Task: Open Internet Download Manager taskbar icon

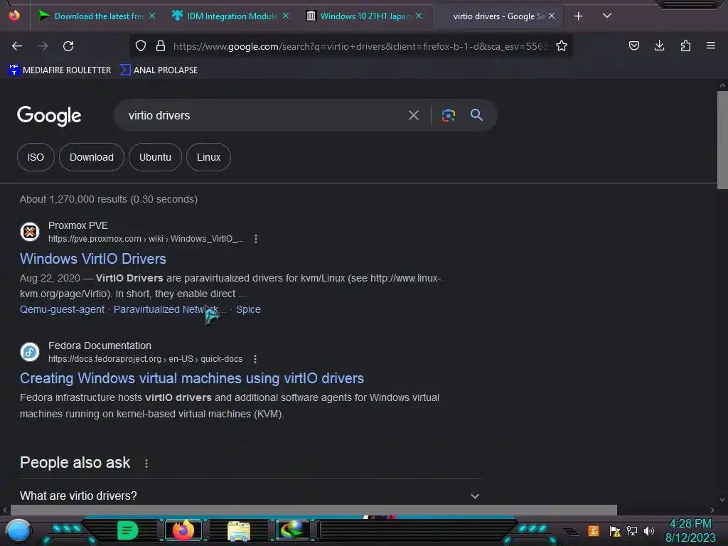Action: click(x=292, y=530)
